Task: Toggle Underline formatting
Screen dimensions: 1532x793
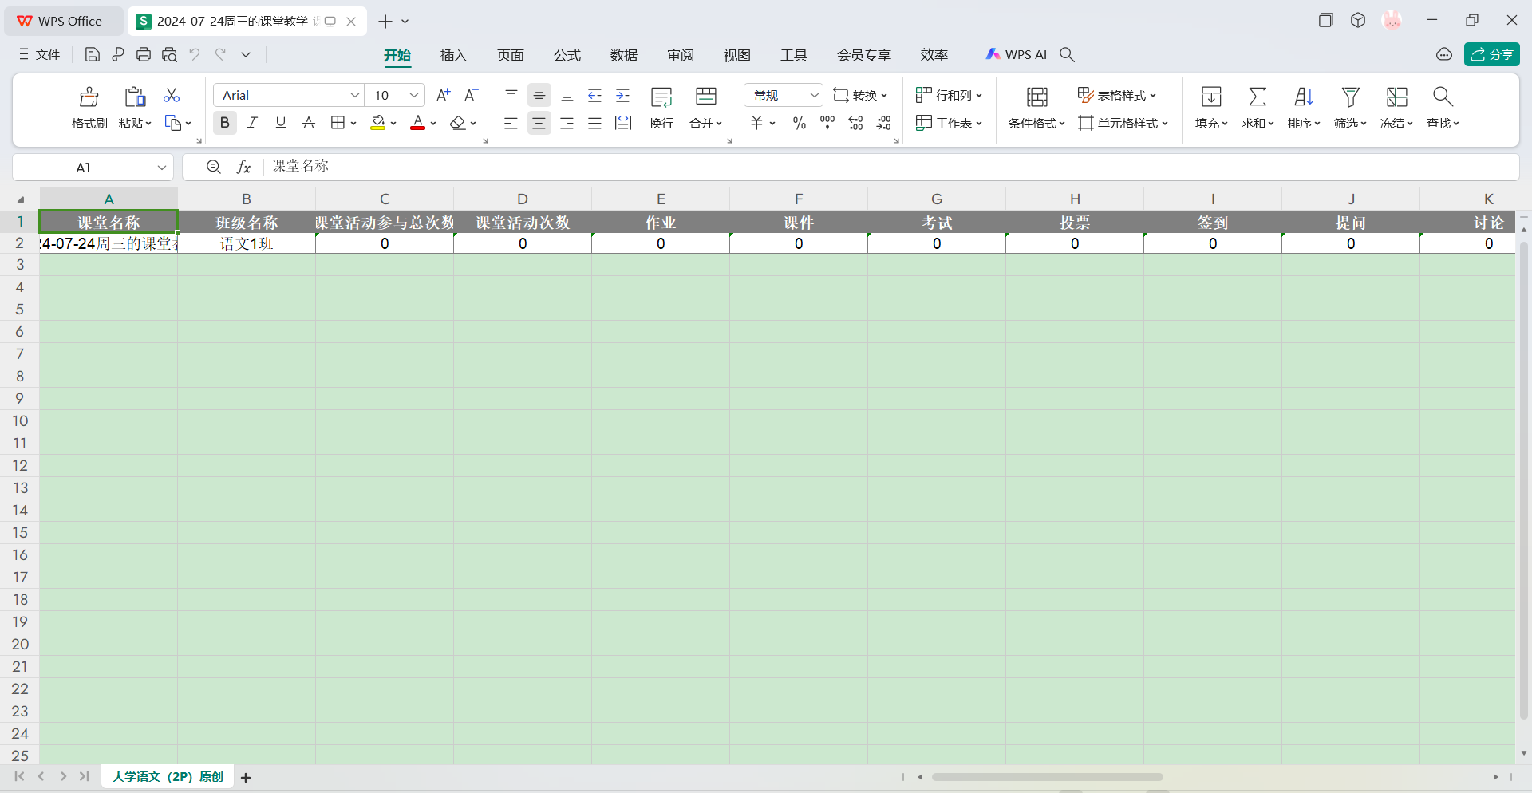Action: point(281,123)
